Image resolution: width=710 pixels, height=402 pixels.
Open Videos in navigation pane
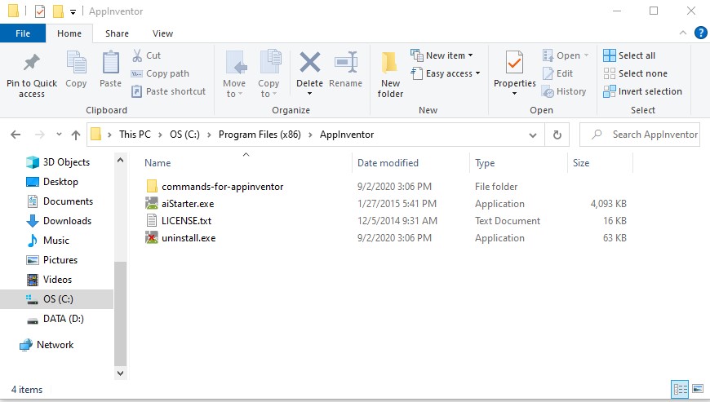57,280
